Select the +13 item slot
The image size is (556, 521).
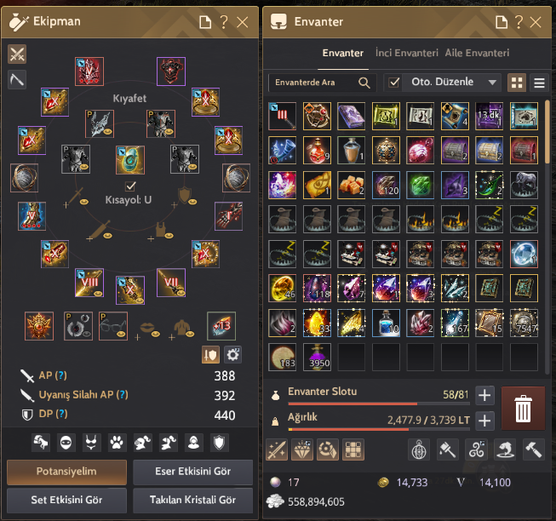click(x=221, y=326)
